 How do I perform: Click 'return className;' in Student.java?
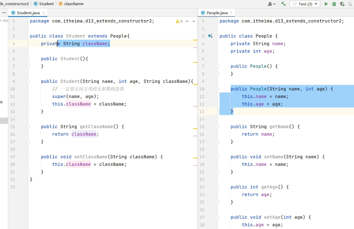(x=75, y=134)
